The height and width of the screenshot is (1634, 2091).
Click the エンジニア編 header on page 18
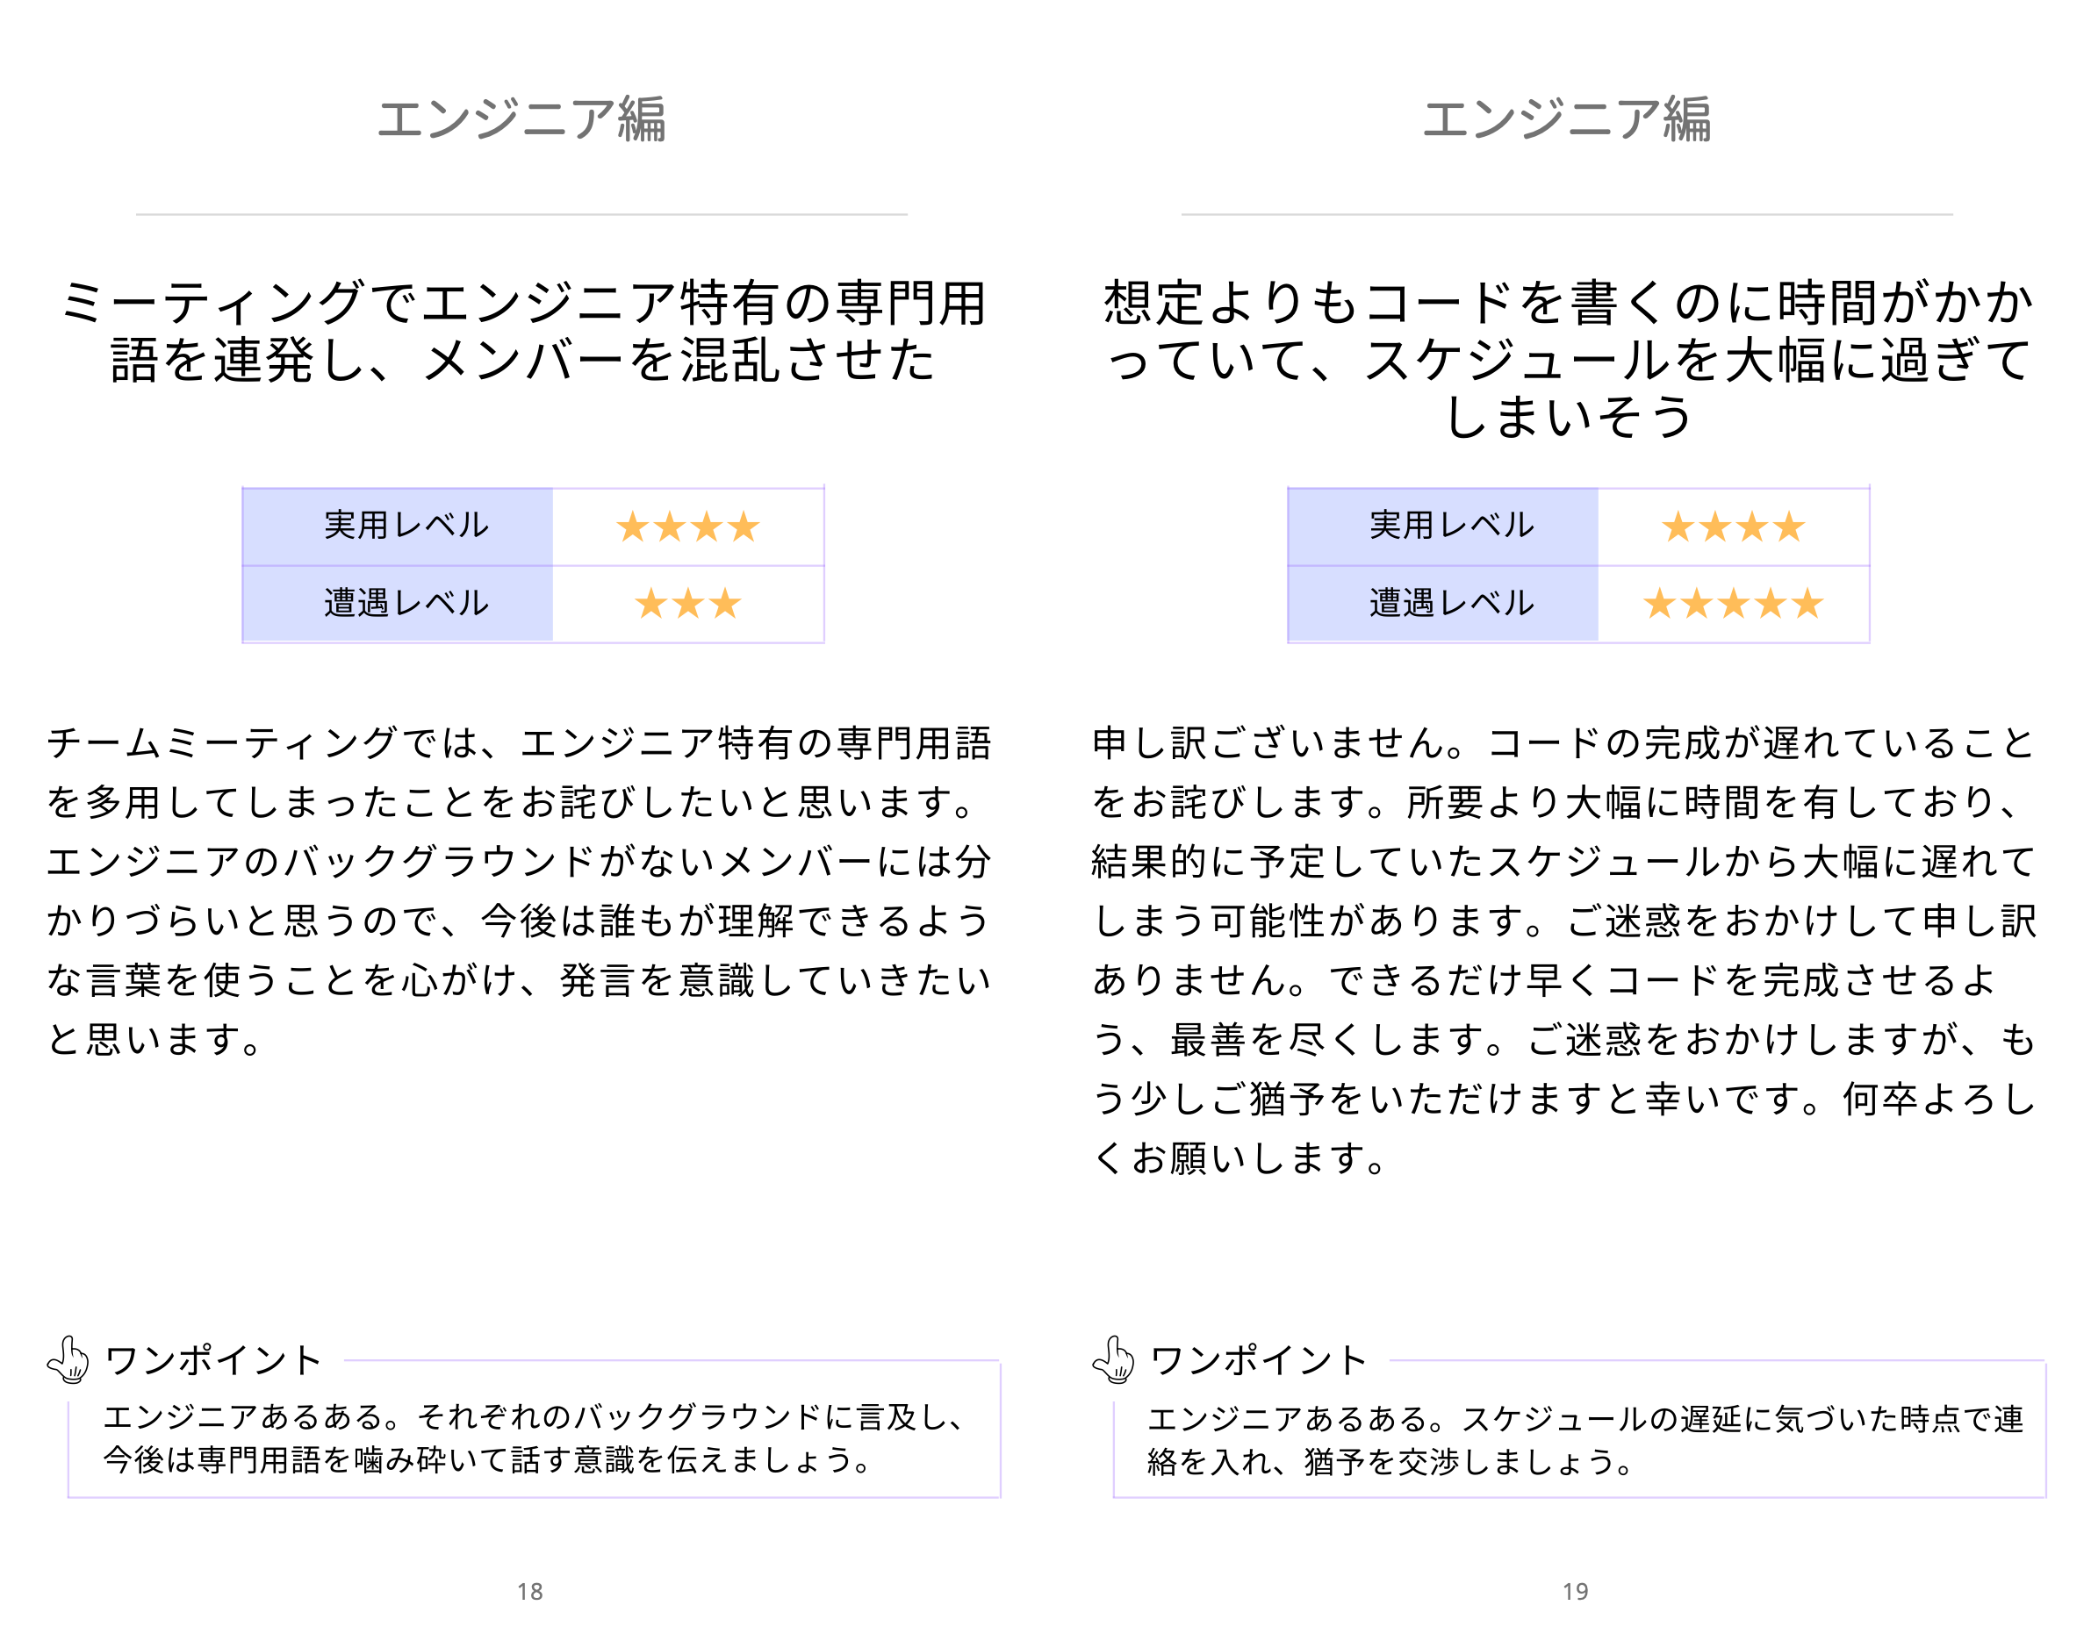click(521, 119)
